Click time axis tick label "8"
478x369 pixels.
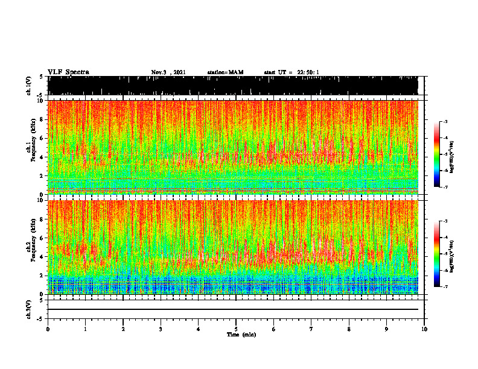349,329
